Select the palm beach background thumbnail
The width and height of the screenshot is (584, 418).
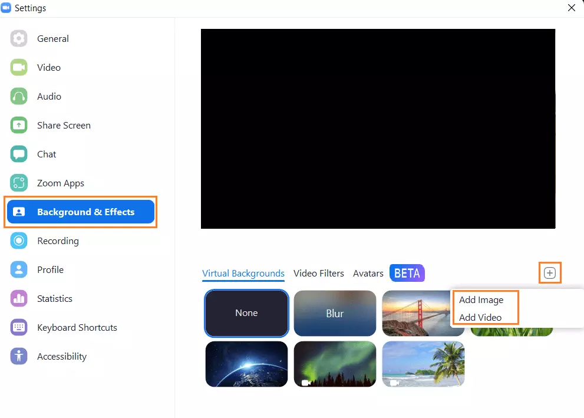pyautogui.click(x=423, y=364)
